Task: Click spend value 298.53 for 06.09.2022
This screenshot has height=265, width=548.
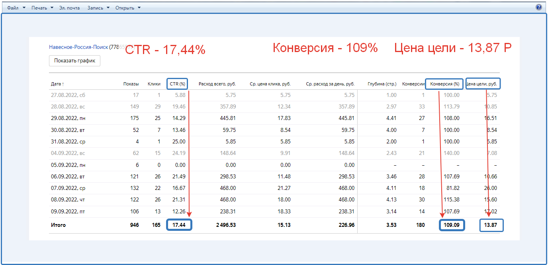Action: [x=228, y=176]
